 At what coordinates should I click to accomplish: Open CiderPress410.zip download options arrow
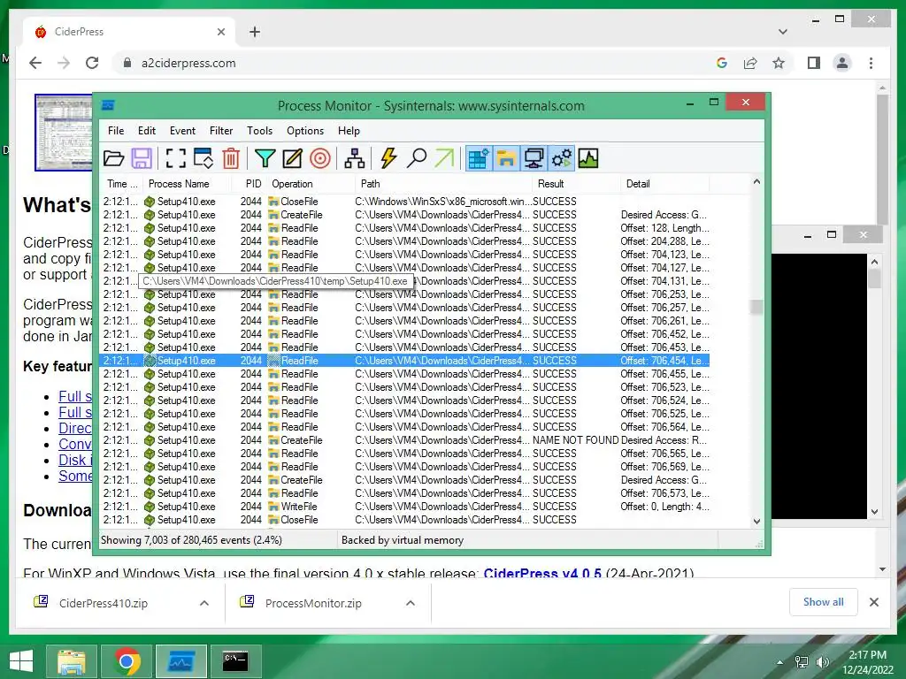[x=204, y=603]
